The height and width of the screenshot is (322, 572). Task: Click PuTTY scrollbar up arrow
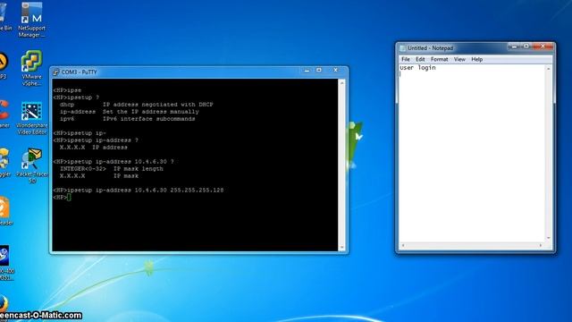(x=341, y=83)
